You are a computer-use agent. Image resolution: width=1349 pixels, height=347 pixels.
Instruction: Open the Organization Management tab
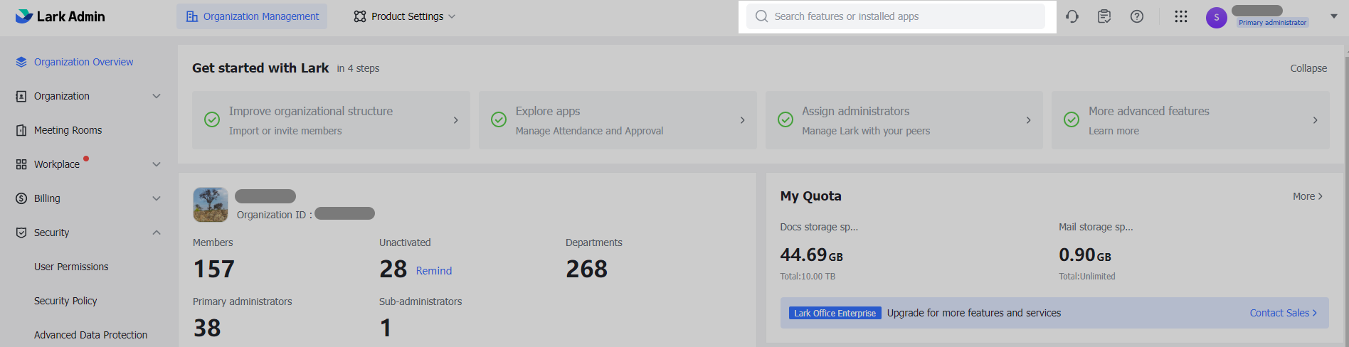(x=252, y=16)
